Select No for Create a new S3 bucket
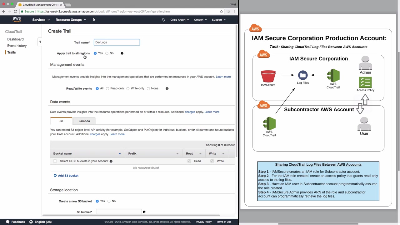This screenshot has height=225, width=400. click(x=109, y=201)
